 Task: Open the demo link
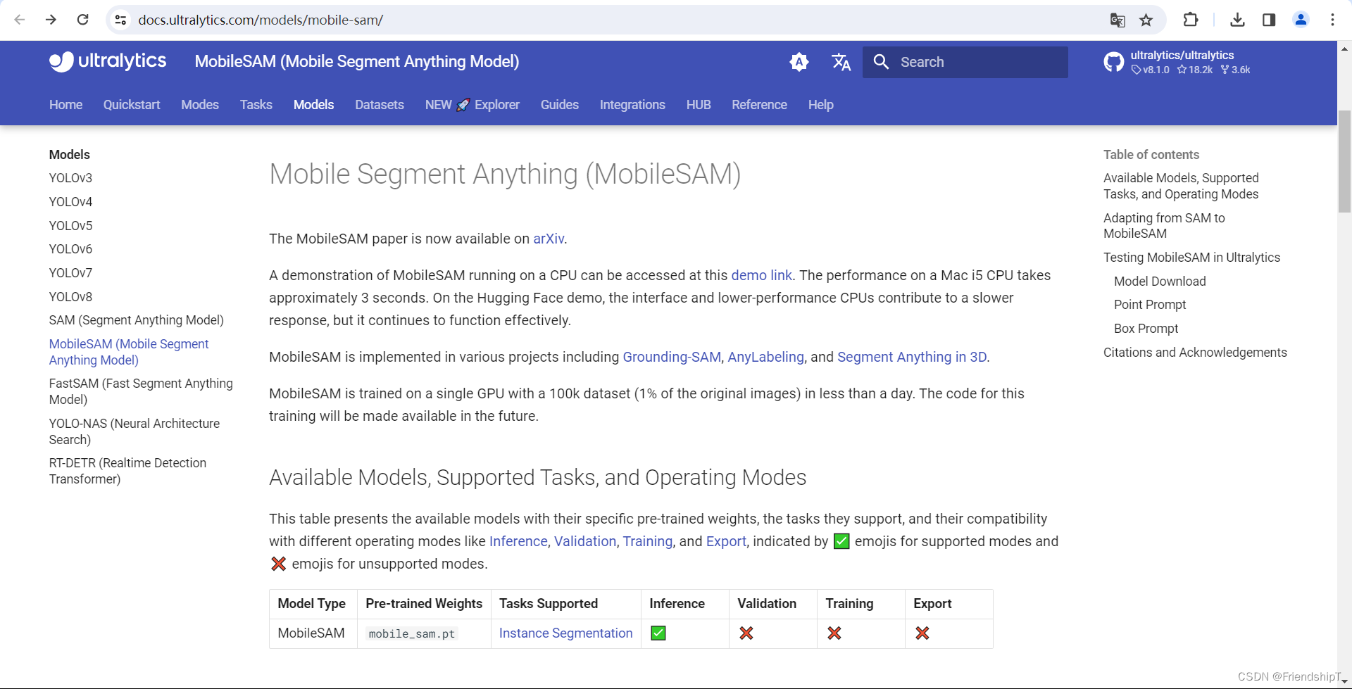pyautogui.click(x=761, y=275)
